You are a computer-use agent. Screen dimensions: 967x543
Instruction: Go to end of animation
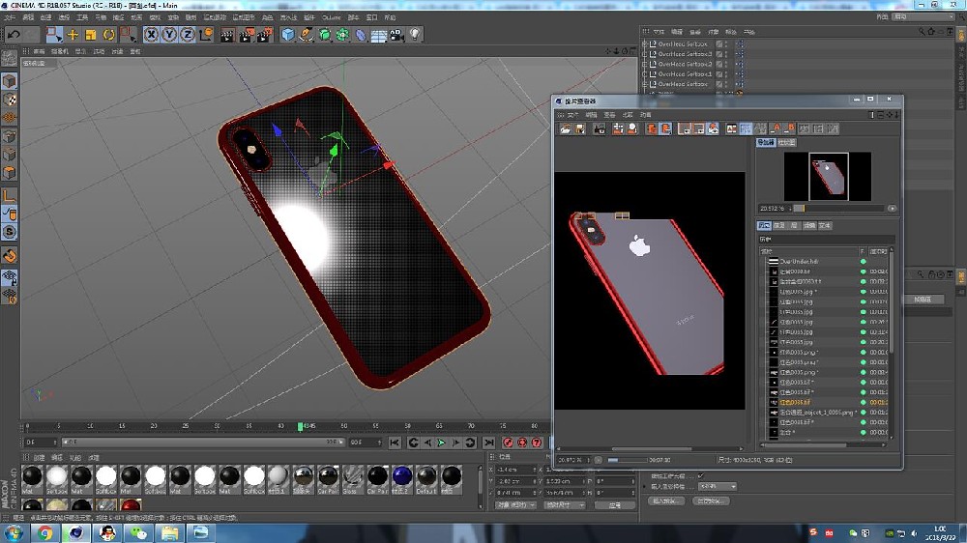coord(489,443)
